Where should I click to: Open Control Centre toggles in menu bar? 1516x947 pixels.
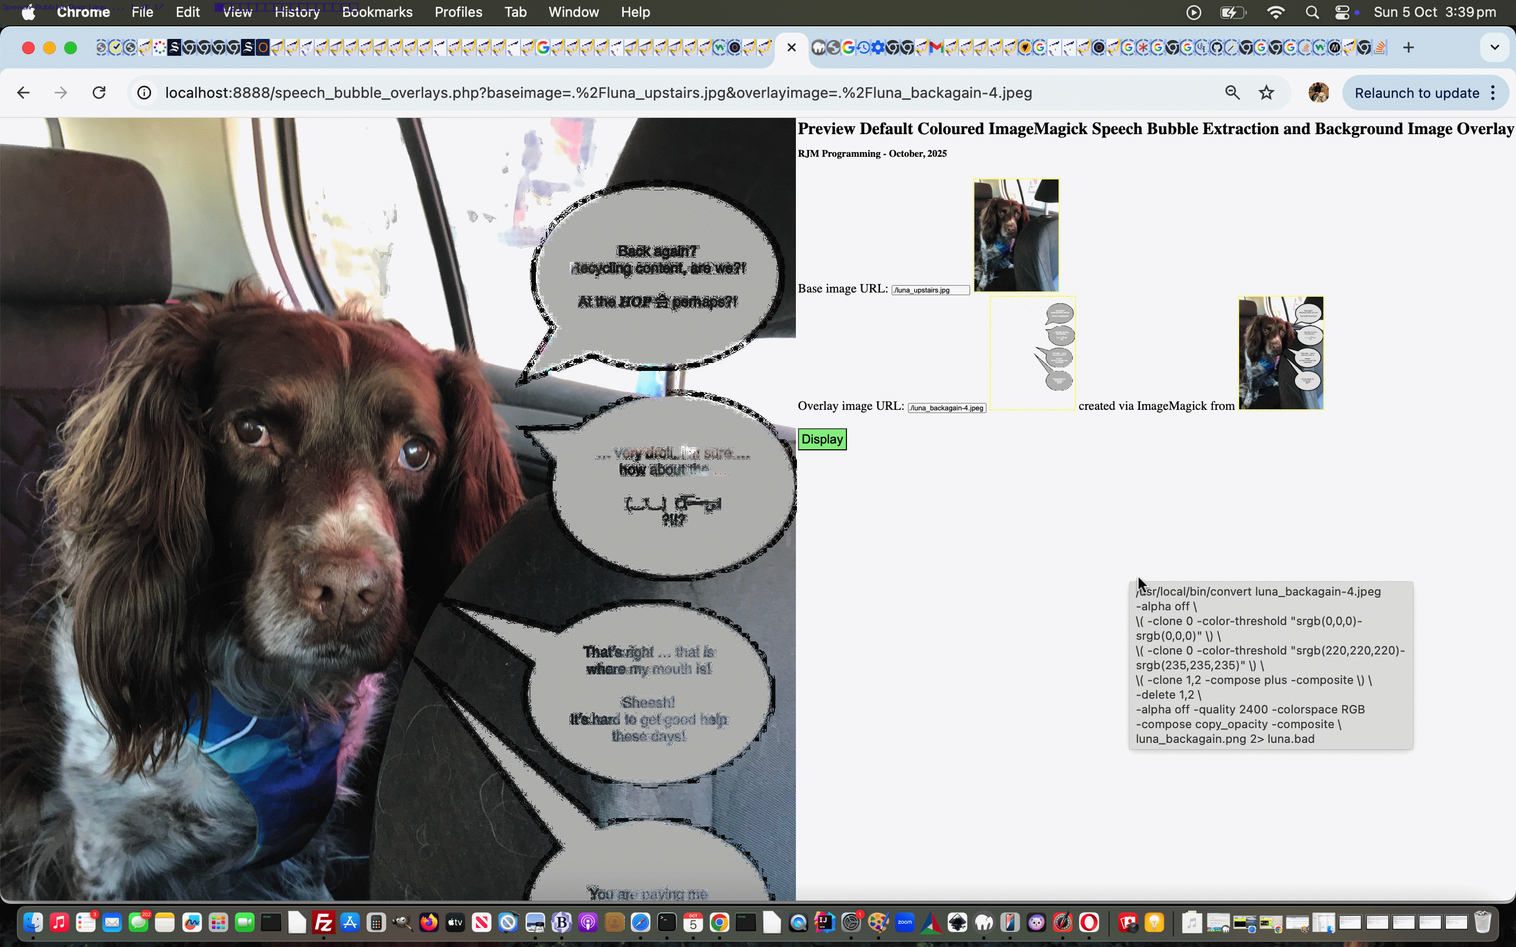1342,13
